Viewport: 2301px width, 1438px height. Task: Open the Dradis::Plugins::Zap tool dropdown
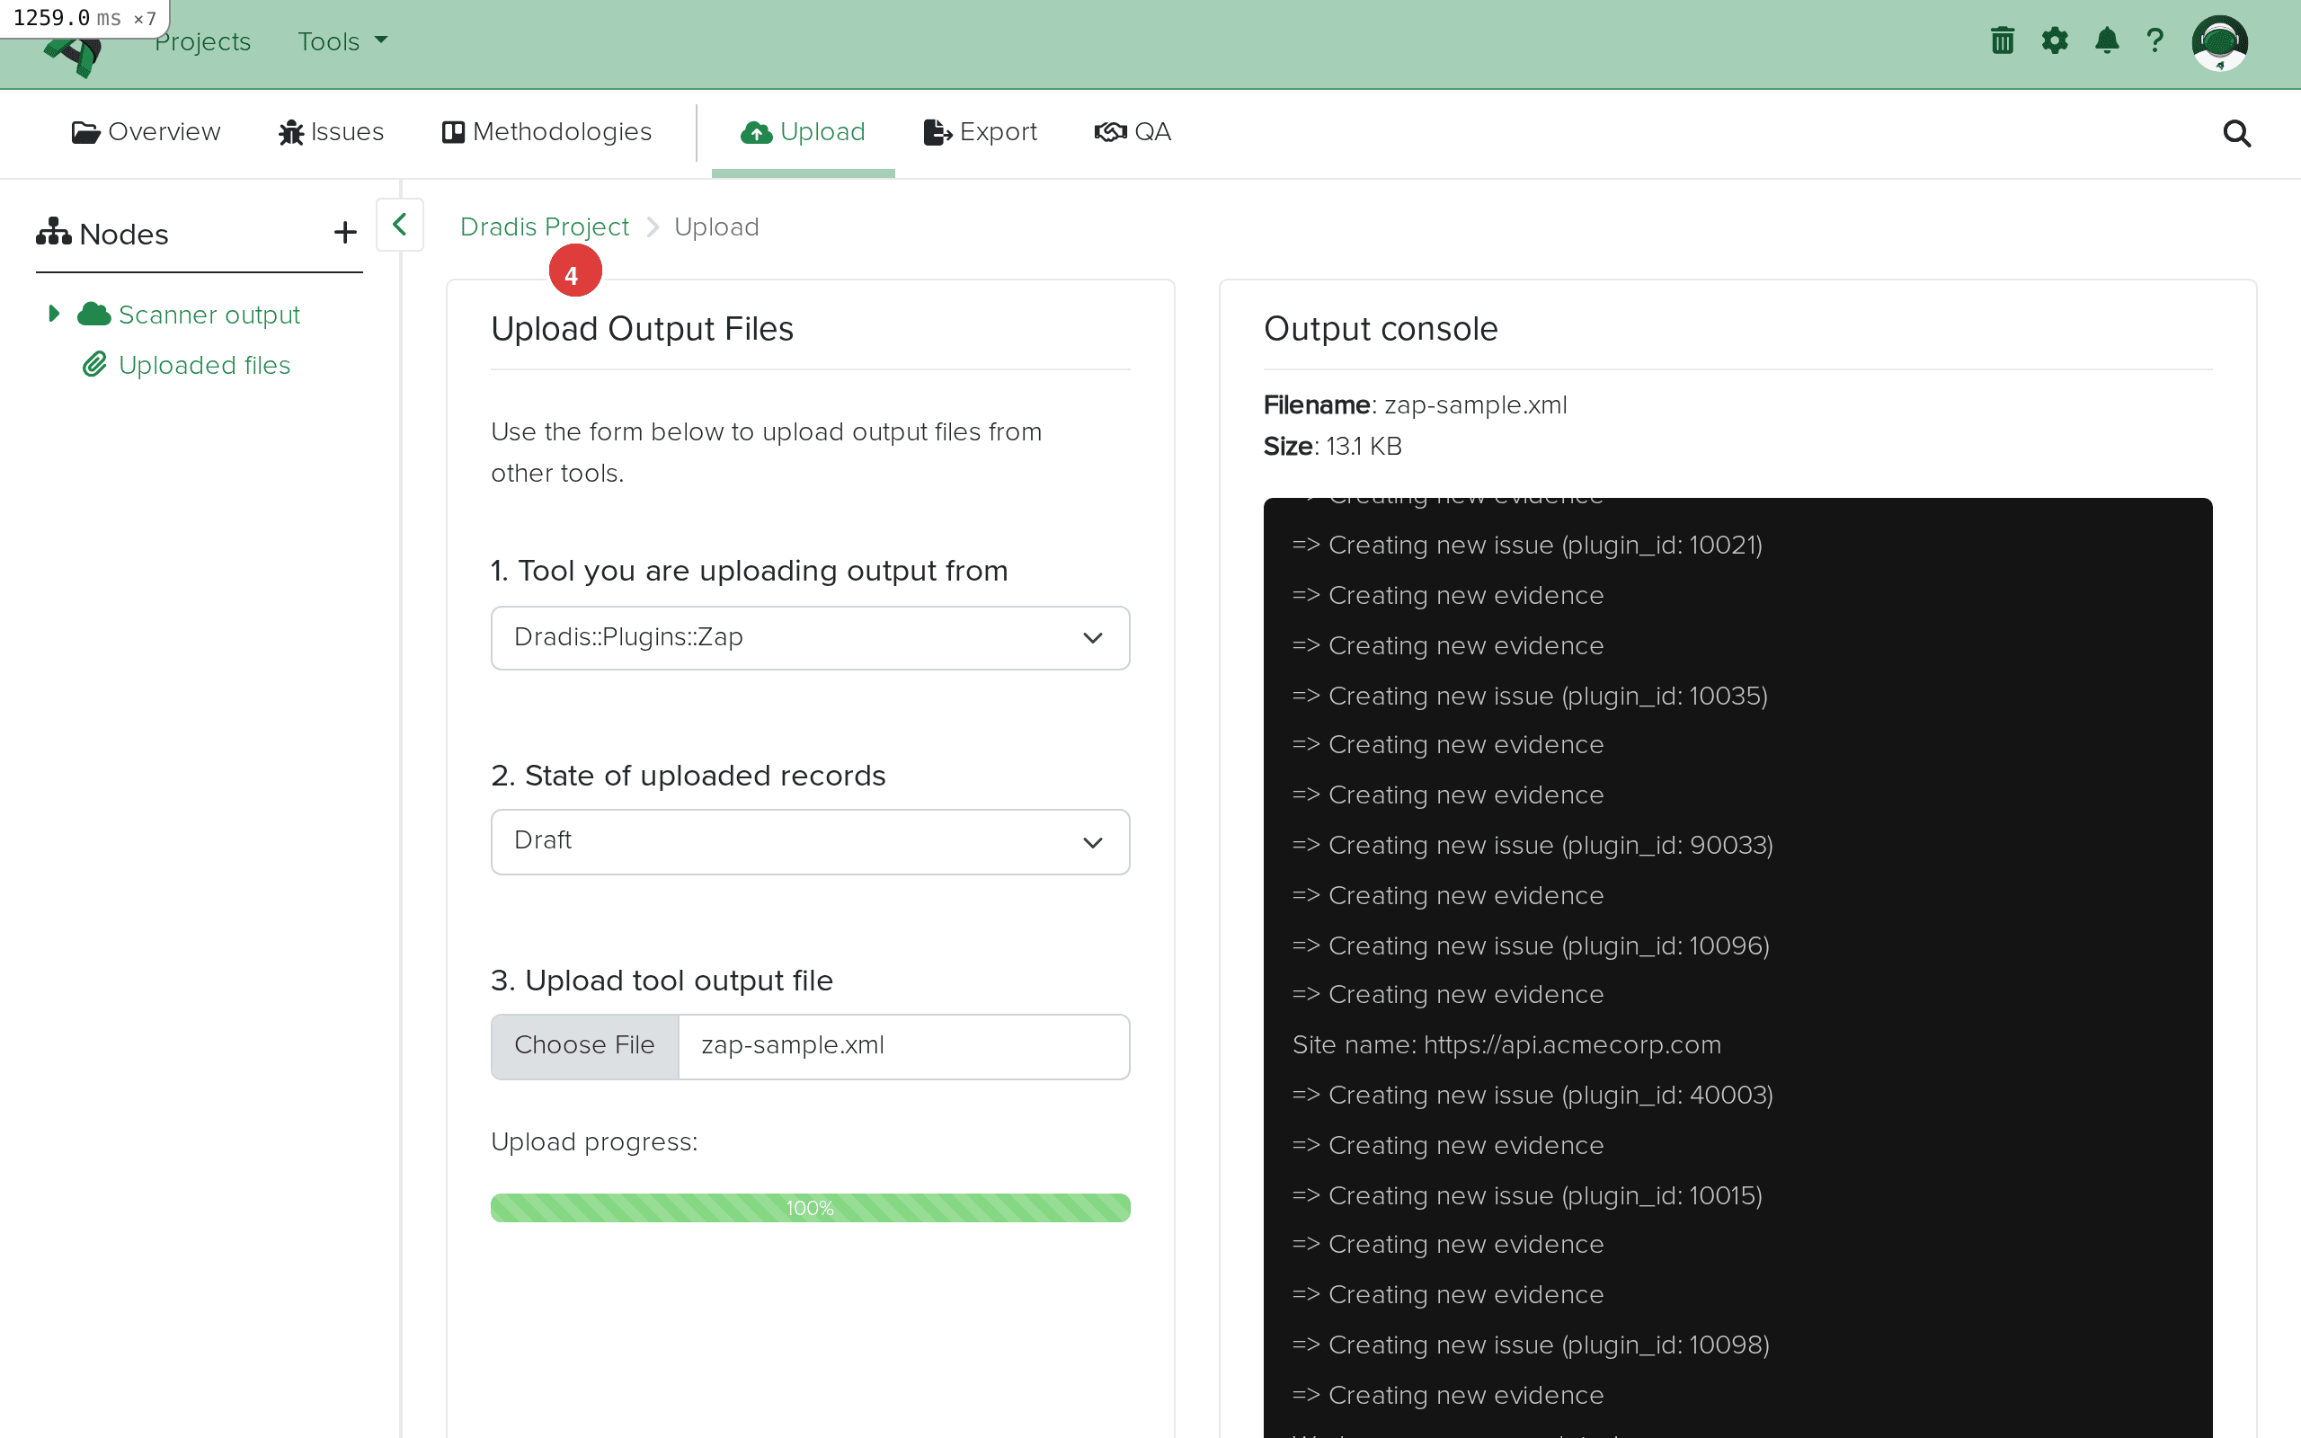(x=808, y=637)
